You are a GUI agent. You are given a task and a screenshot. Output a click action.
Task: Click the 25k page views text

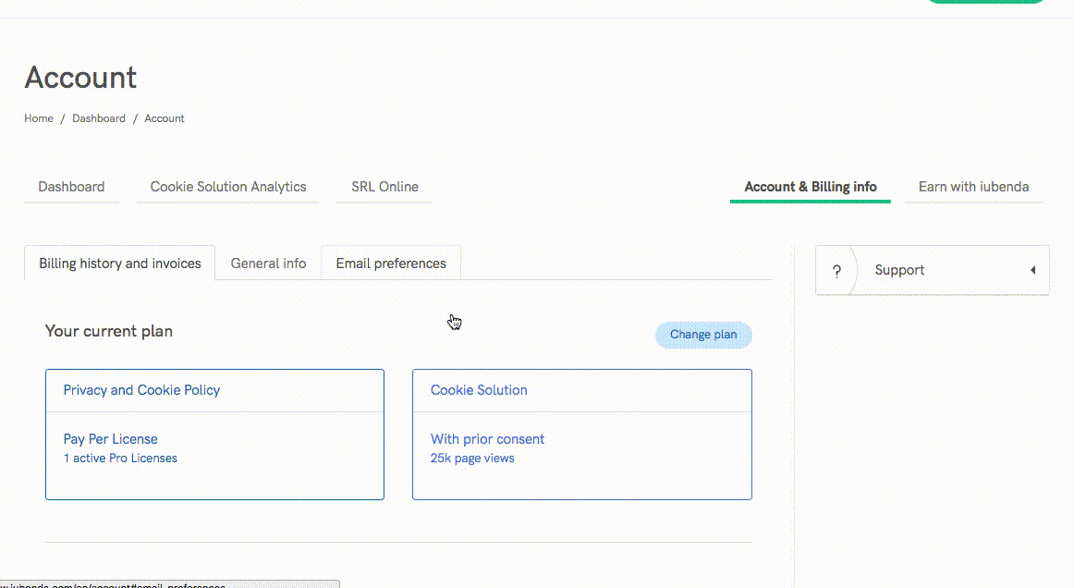pos(472,459)
